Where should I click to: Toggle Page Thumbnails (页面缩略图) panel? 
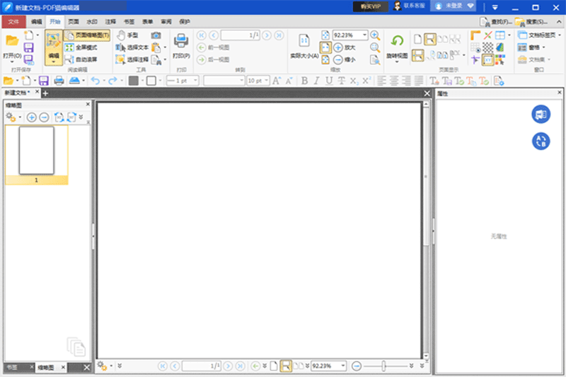[x=87, y=35]
